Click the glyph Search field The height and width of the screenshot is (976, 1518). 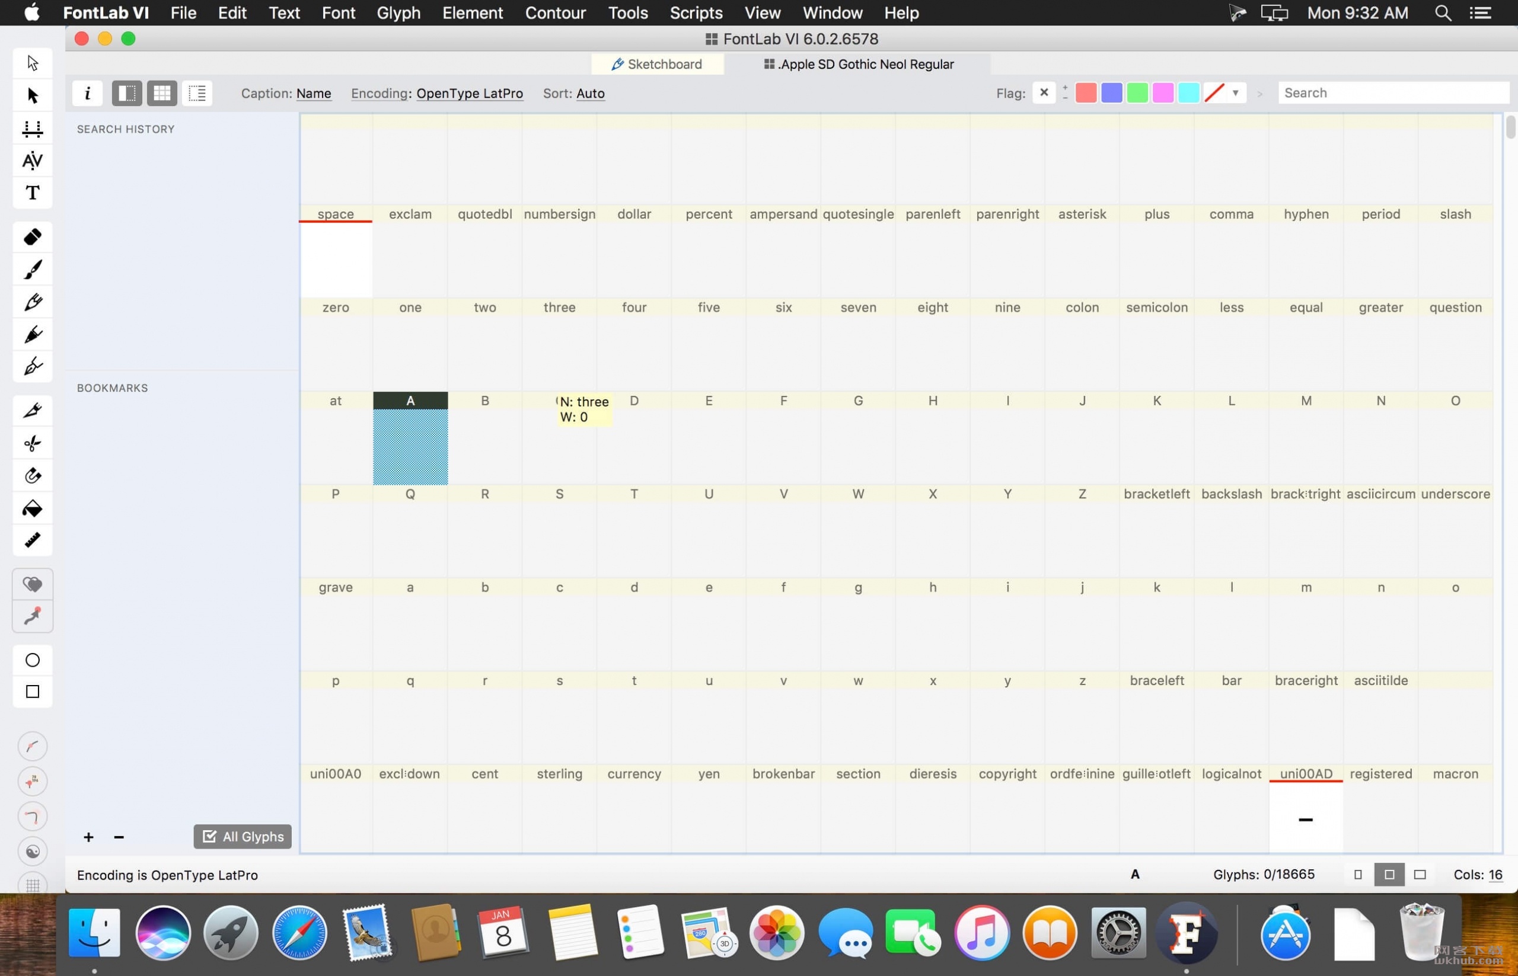click(1393, 93)
